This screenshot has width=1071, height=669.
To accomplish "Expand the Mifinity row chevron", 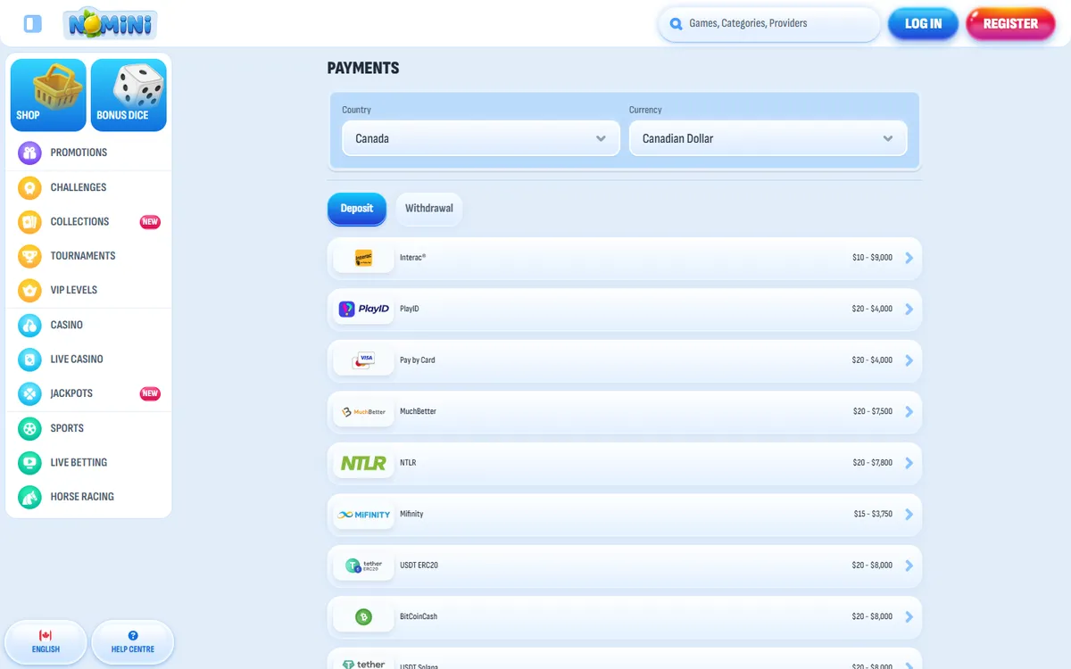I will (x=909, y=514).
